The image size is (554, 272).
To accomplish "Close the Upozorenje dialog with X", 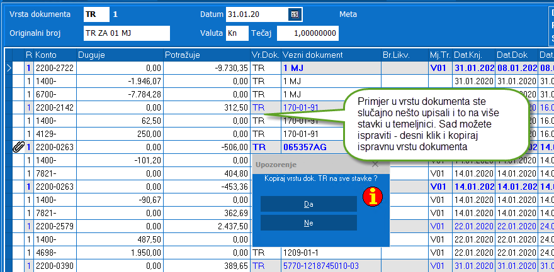I will point(375,165).
